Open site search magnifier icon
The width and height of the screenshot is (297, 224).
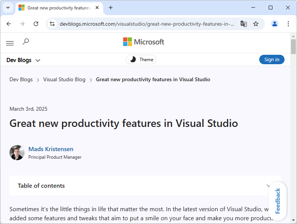click(26, 42)
